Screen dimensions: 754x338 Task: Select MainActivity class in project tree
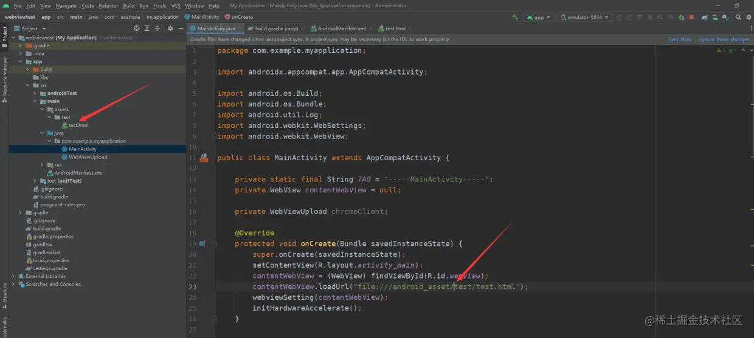(x=83, y=149)
